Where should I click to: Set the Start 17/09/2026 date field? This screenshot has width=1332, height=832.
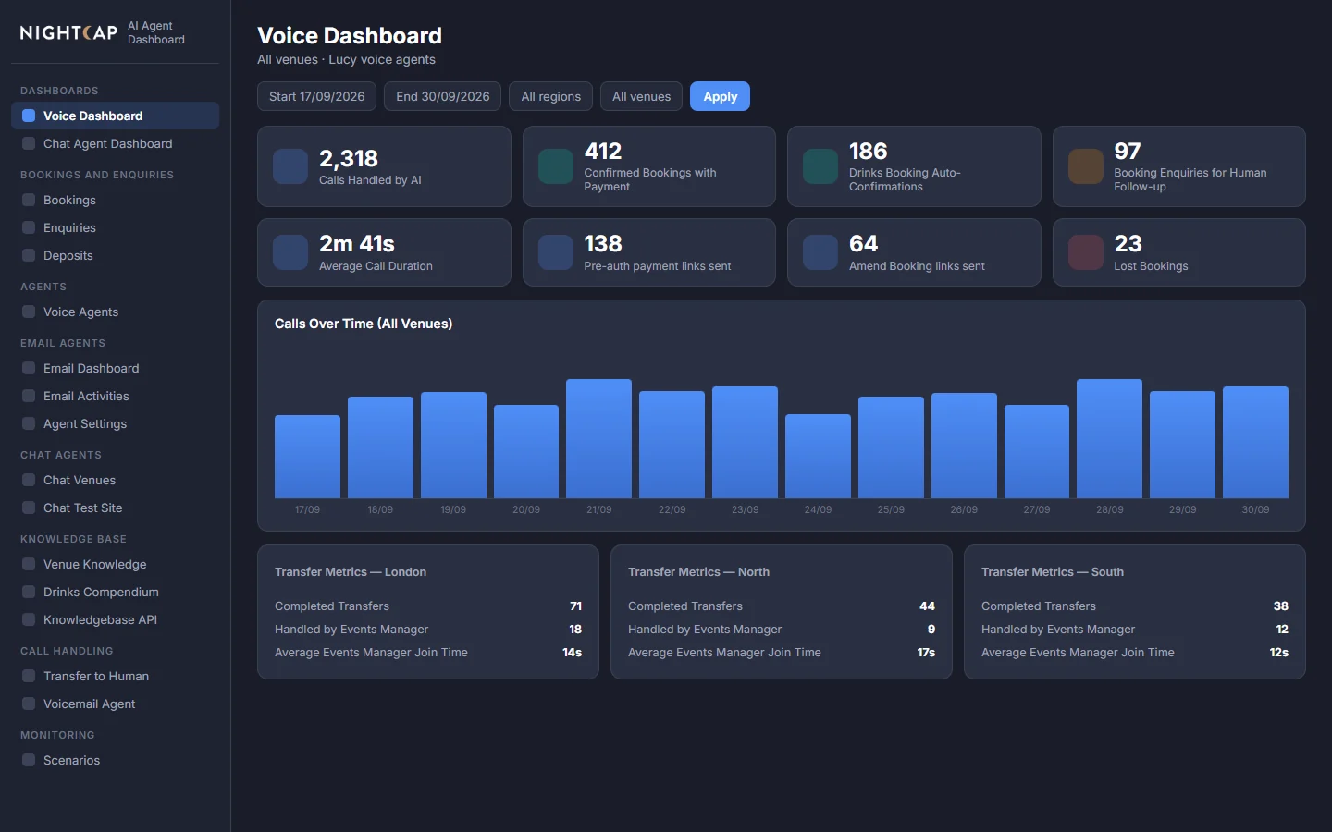click(316, 96)
